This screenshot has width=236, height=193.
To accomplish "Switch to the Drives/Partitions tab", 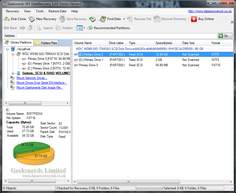I will point(18,42).
